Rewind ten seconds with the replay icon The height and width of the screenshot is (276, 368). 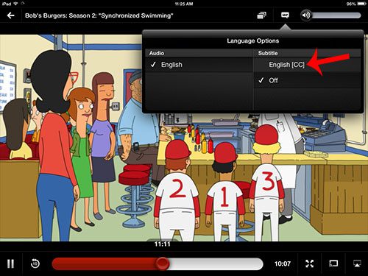tap(35, 263)
